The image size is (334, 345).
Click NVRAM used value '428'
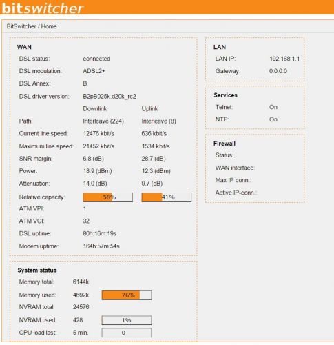click(x=78, y=320)
